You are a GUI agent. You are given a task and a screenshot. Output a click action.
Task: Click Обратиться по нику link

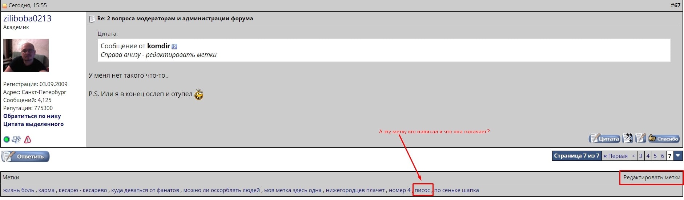pyautogui.click(x=32, y=116)
